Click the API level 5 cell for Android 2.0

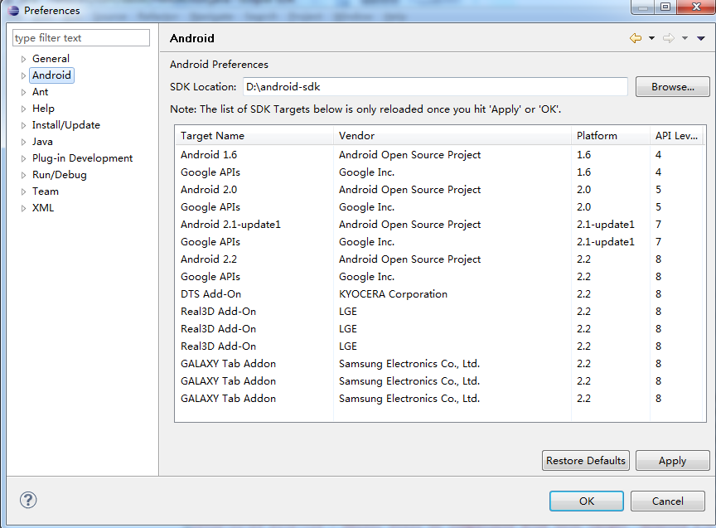(x=658, y=190)
